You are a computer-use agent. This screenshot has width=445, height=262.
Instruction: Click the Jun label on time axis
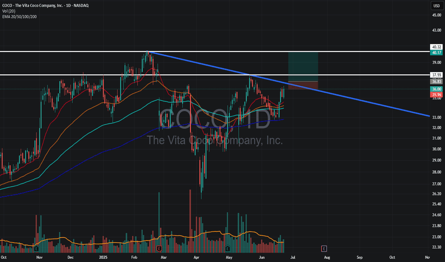coord(262,257)
